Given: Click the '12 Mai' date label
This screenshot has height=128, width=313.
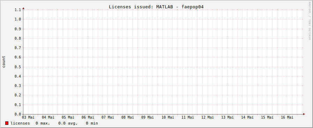Looking at the screenshot, I should click(208, 118).
